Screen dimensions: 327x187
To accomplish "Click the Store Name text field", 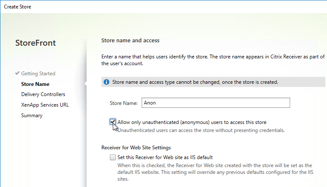I will click(215, 103).
